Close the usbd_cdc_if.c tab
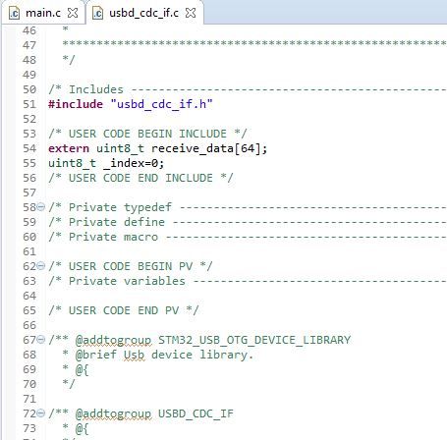Viewport: 447px width, 440px height. point(191,13)
